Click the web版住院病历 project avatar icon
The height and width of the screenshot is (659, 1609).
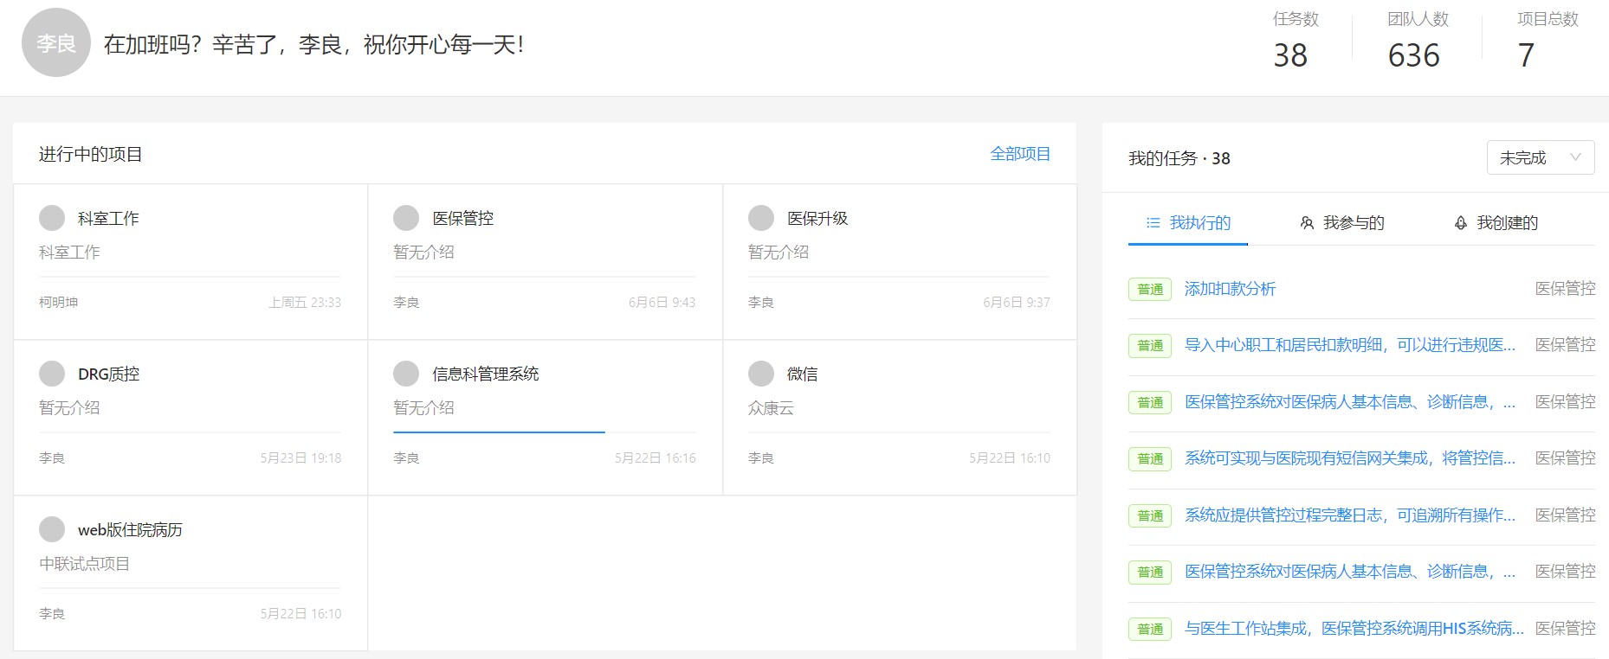52,529
